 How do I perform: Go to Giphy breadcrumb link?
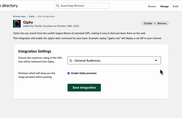click(32, 16)
